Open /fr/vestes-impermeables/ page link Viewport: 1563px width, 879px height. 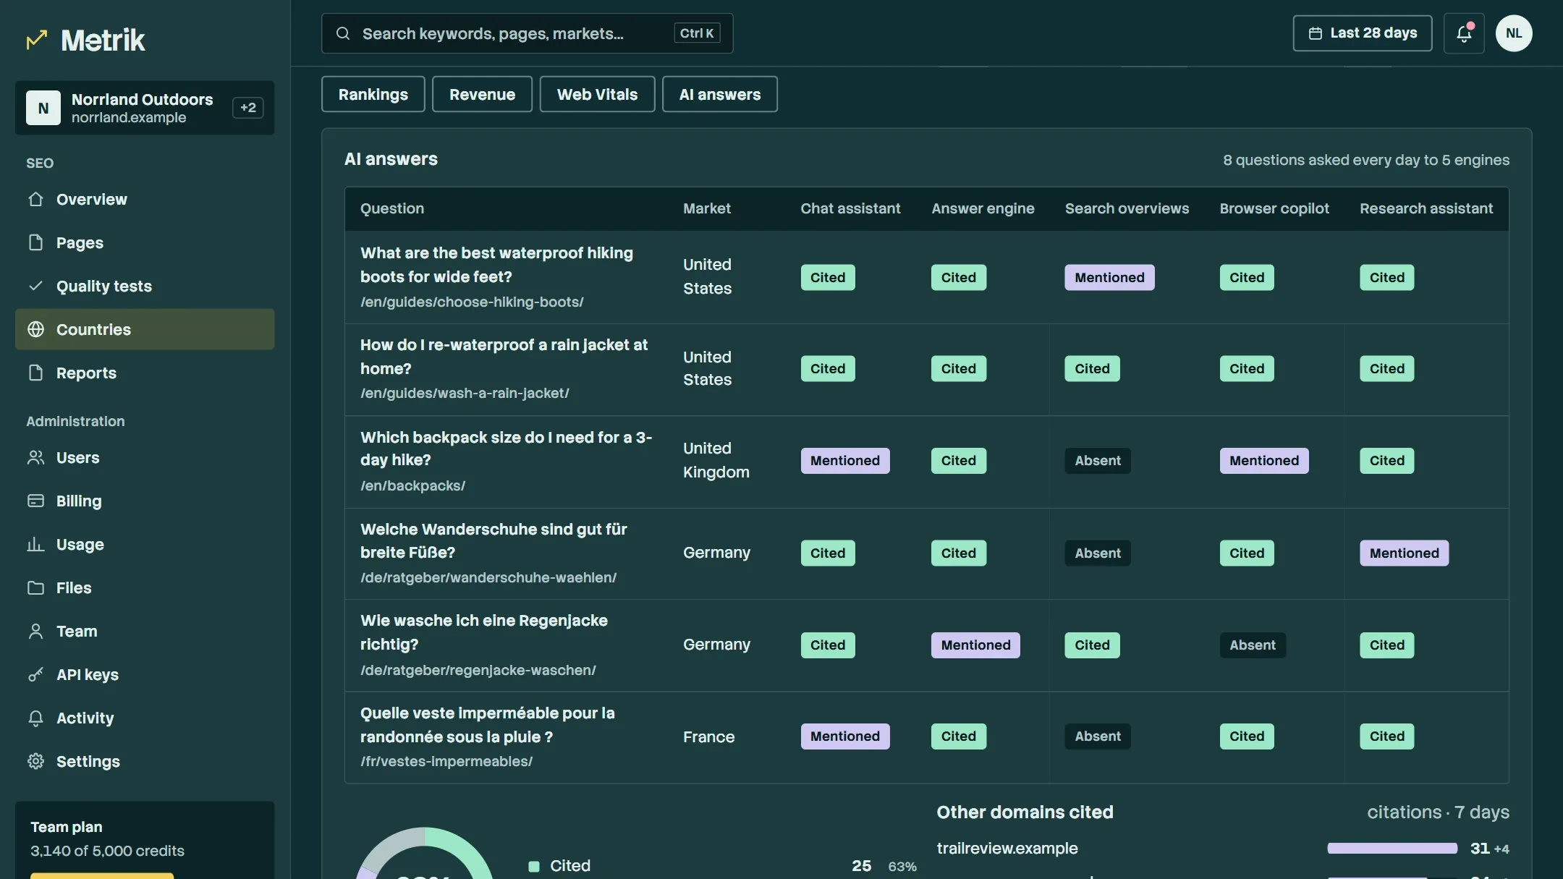(x=446, y=761)
